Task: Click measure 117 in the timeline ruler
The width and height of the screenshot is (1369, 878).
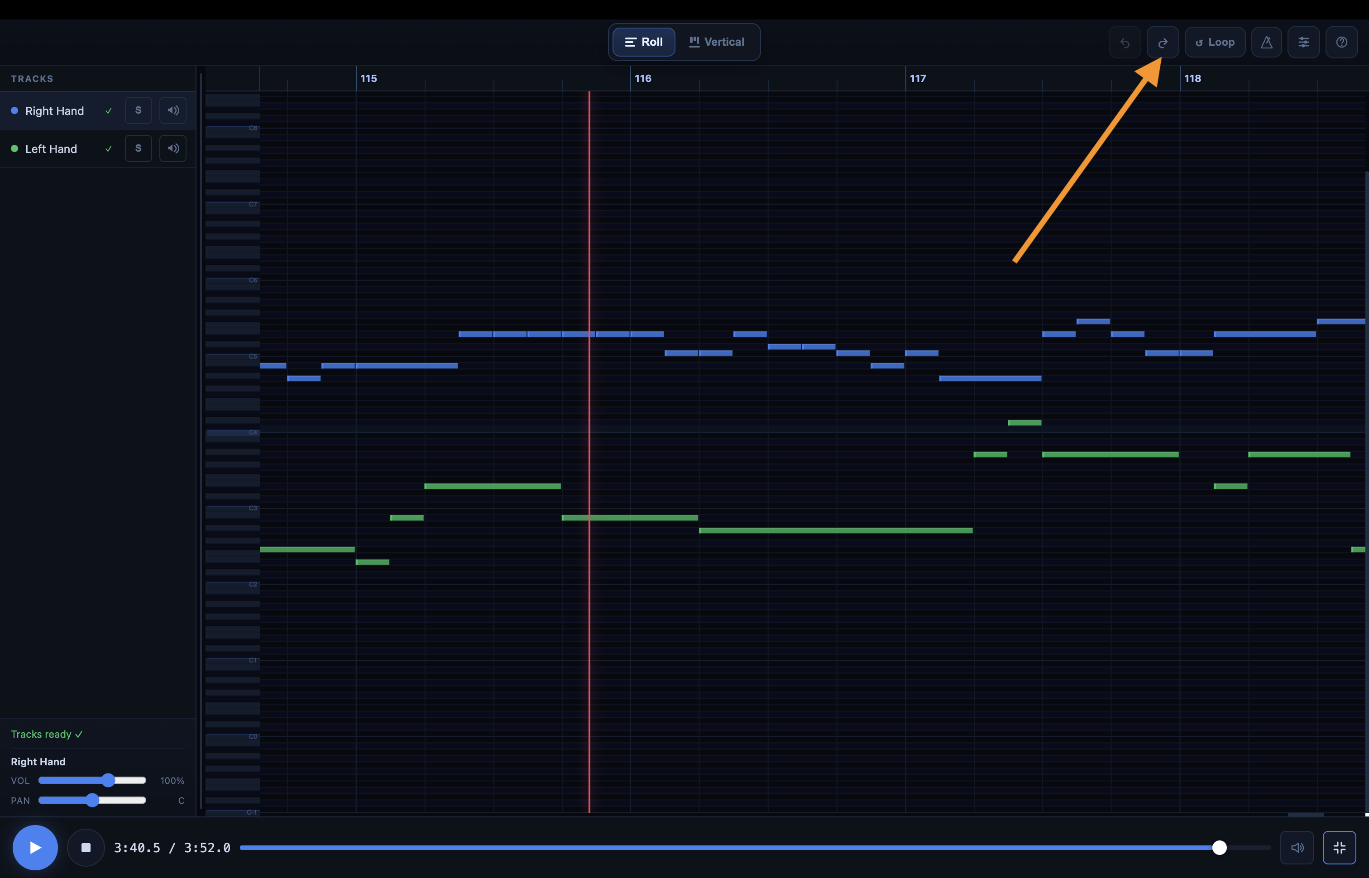Action: [x=917, y=79]
